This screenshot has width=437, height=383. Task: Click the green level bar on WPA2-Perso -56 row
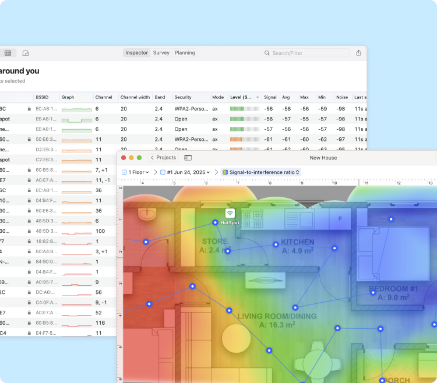tap(245, 109)
